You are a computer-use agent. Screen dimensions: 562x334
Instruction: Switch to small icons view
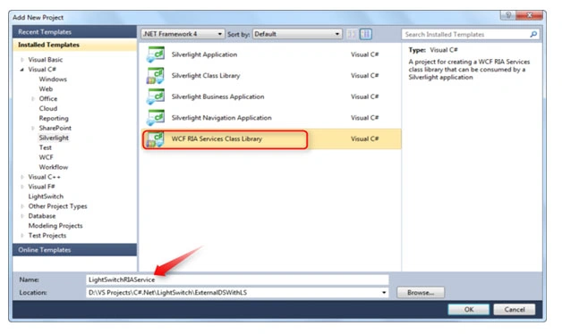click(352, 34)
